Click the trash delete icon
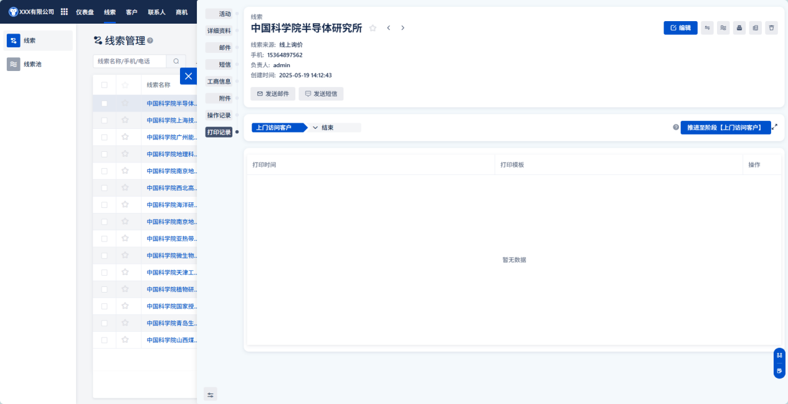This screenshot has width=788, height=404. click(771, 27)
